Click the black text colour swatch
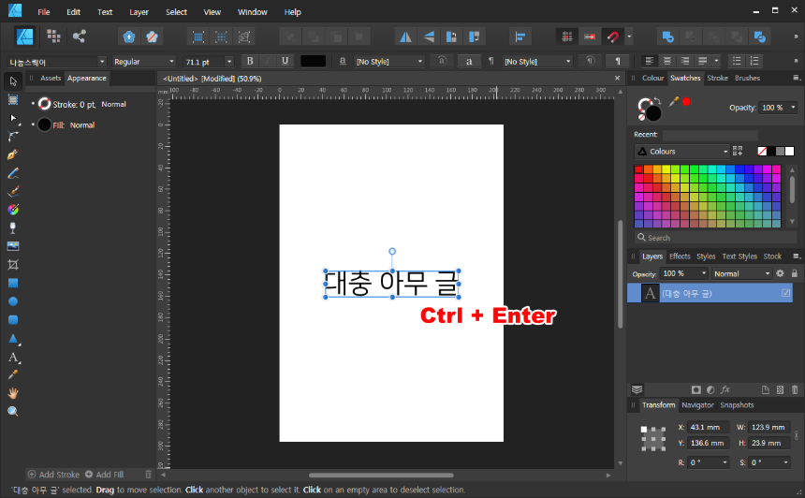 (313, 61)
